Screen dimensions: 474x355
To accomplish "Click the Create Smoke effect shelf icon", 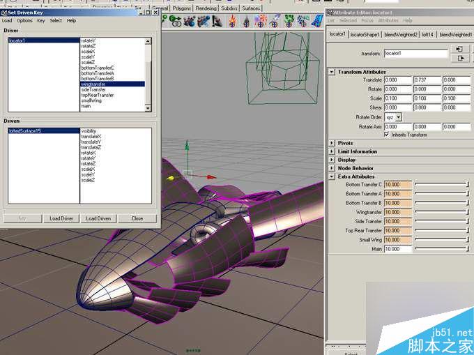I will pos(246,22).
